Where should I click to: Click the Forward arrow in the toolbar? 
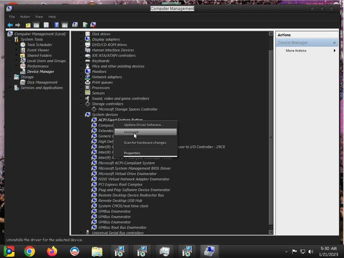pyautogui.click(x=18, y=25)
